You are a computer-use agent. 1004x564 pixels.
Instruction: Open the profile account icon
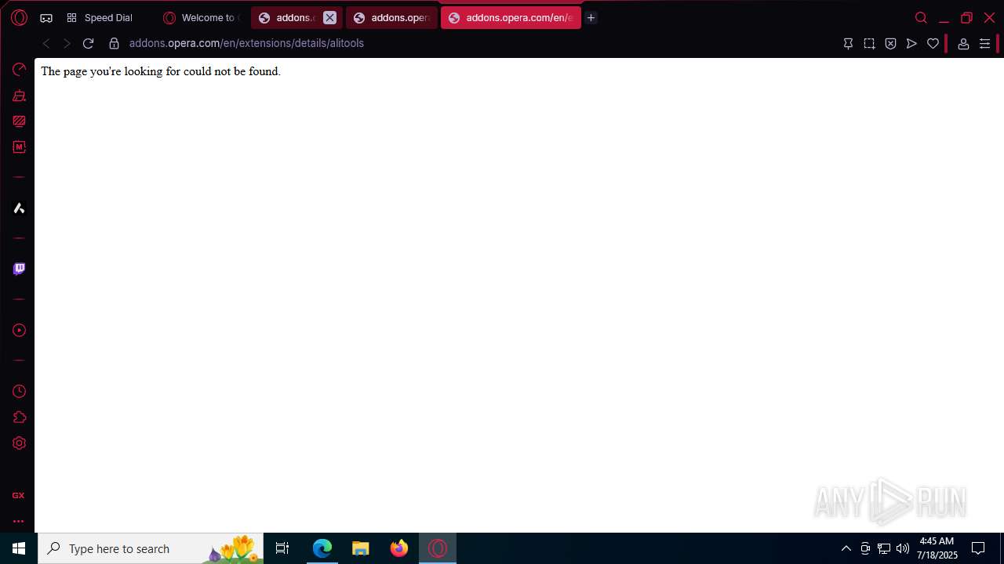[963, 44]
